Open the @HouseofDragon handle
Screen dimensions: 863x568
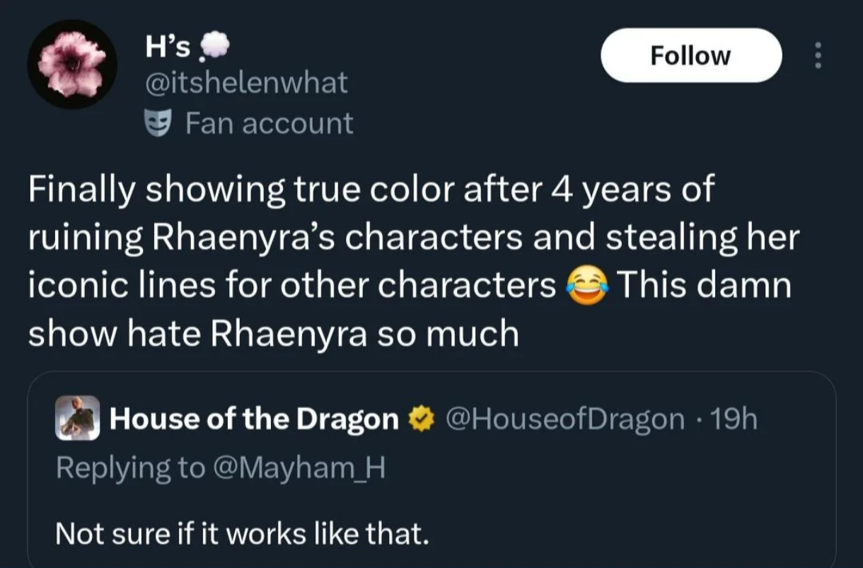(x=564, y=419)
